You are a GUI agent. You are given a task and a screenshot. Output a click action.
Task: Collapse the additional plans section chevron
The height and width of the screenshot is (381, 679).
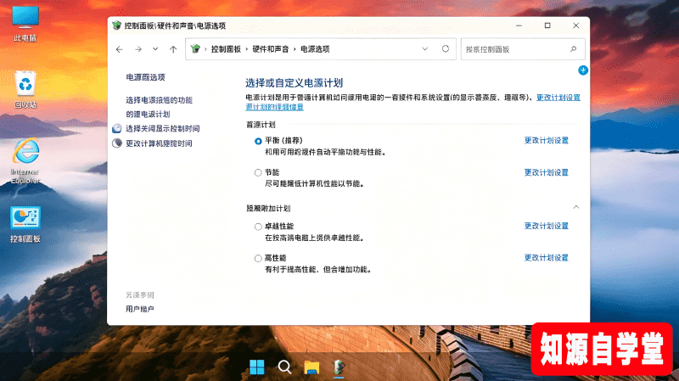pyautogui.click(x=576, y=207)
